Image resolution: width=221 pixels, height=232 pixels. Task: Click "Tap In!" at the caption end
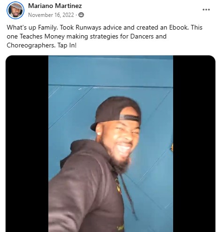pos(67,46)
